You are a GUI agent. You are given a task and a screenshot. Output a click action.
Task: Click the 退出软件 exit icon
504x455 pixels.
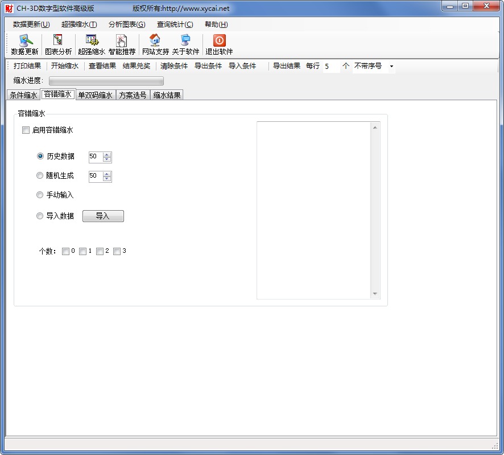pos(218,44)
